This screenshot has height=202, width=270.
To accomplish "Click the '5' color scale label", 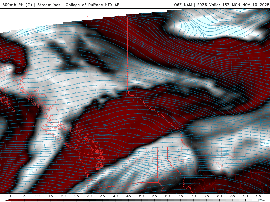I will click(x=24, y=196).
